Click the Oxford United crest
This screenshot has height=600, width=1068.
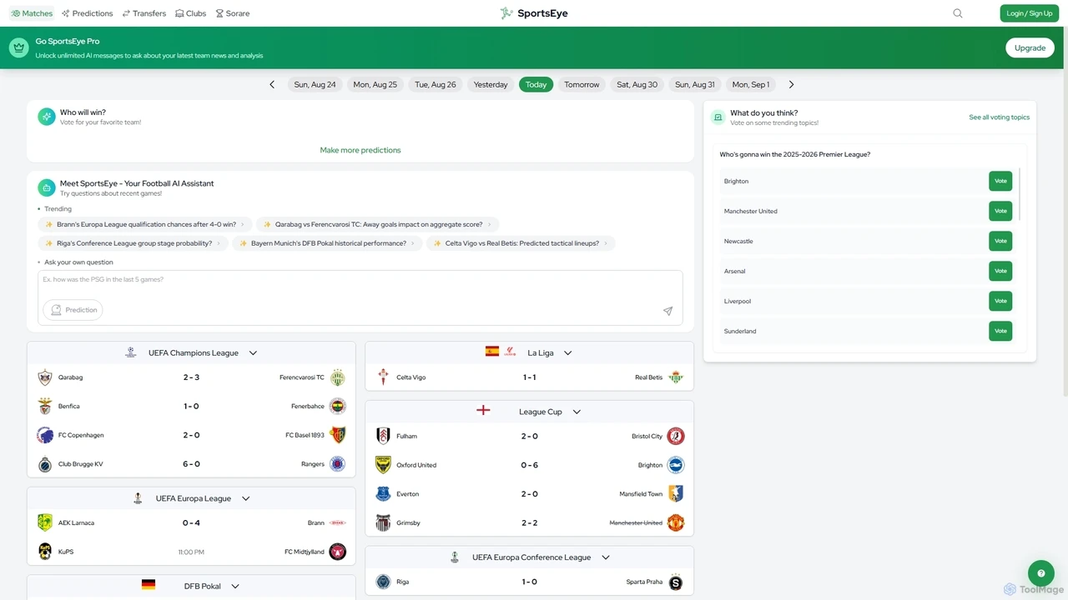[x=383, y=465]
